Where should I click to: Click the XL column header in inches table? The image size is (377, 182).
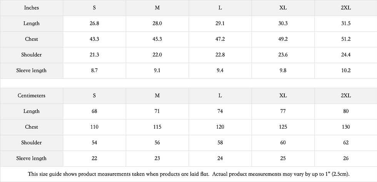tap(283, 8)
